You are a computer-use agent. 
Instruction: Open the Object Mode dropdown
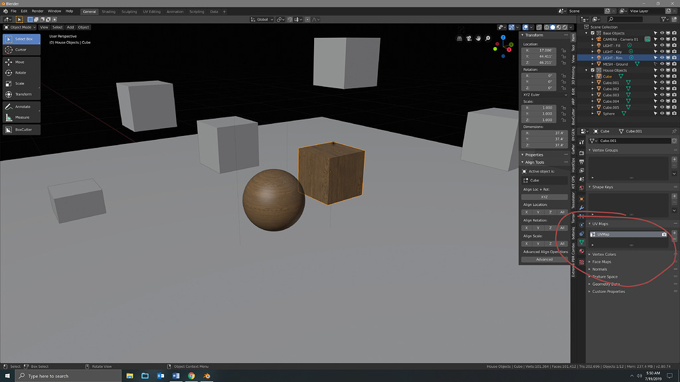click(x=20, y=27)
